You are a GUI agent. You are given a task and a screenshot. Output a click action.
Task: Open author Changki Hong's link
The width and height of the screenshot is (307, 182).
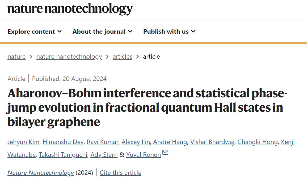tap(258, 142)
